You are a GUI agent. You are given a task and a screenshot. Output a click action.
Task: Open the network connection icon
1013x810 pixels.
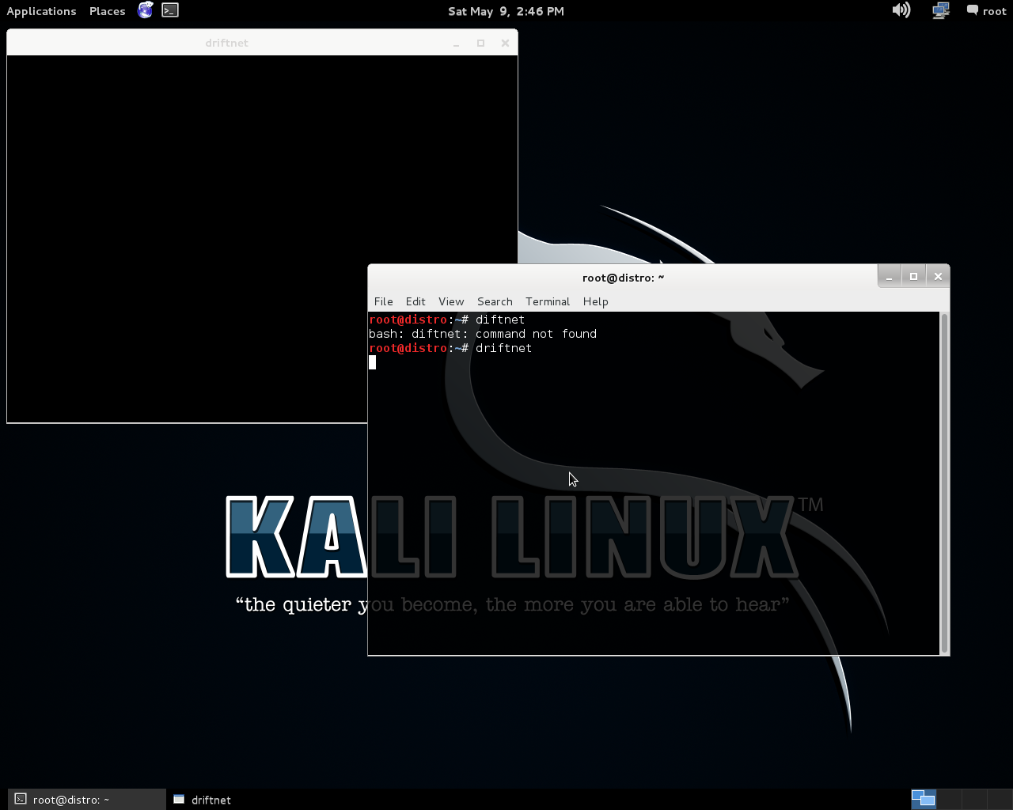tap(940, 10)
